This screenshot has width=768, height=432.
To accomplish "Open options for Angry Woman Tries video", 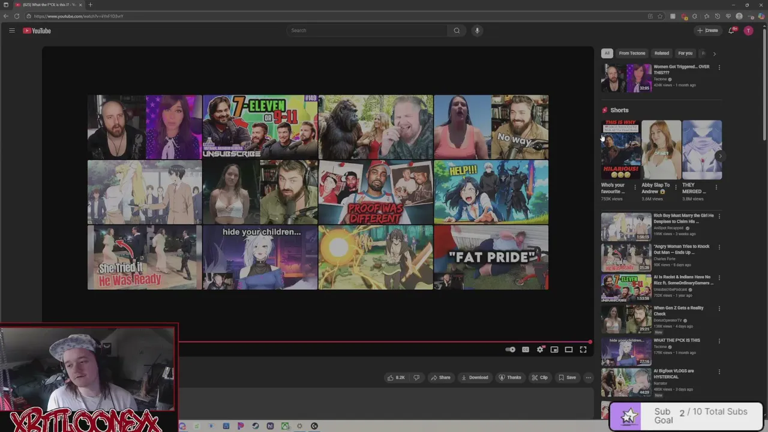I will (x=719, y=247).
